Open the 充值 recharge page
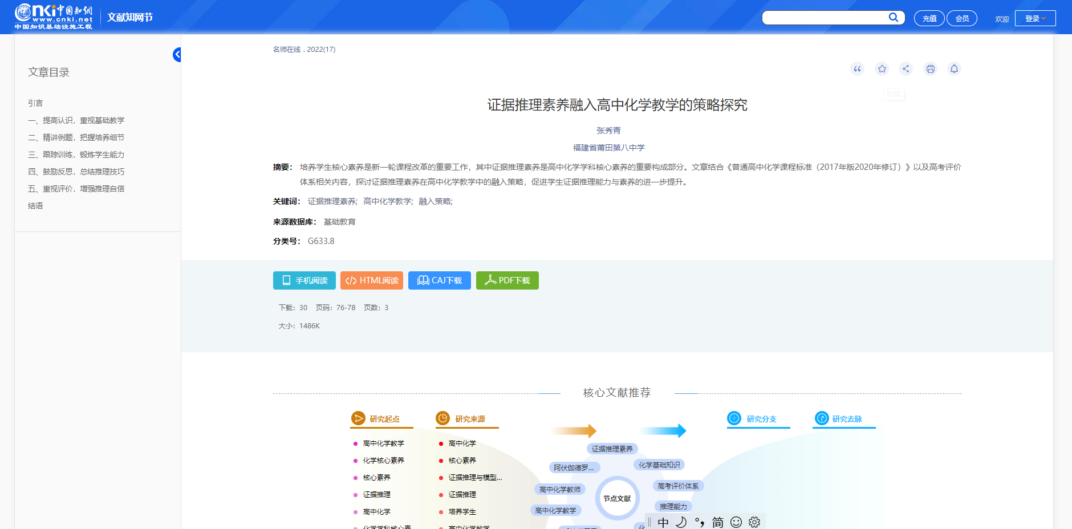 [929, 18]
